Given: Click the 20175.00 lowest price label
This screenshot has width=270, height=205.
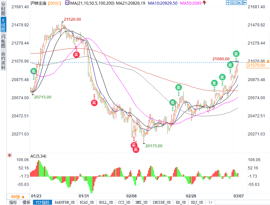Looking at the screenshot, I should pos(154,146).
